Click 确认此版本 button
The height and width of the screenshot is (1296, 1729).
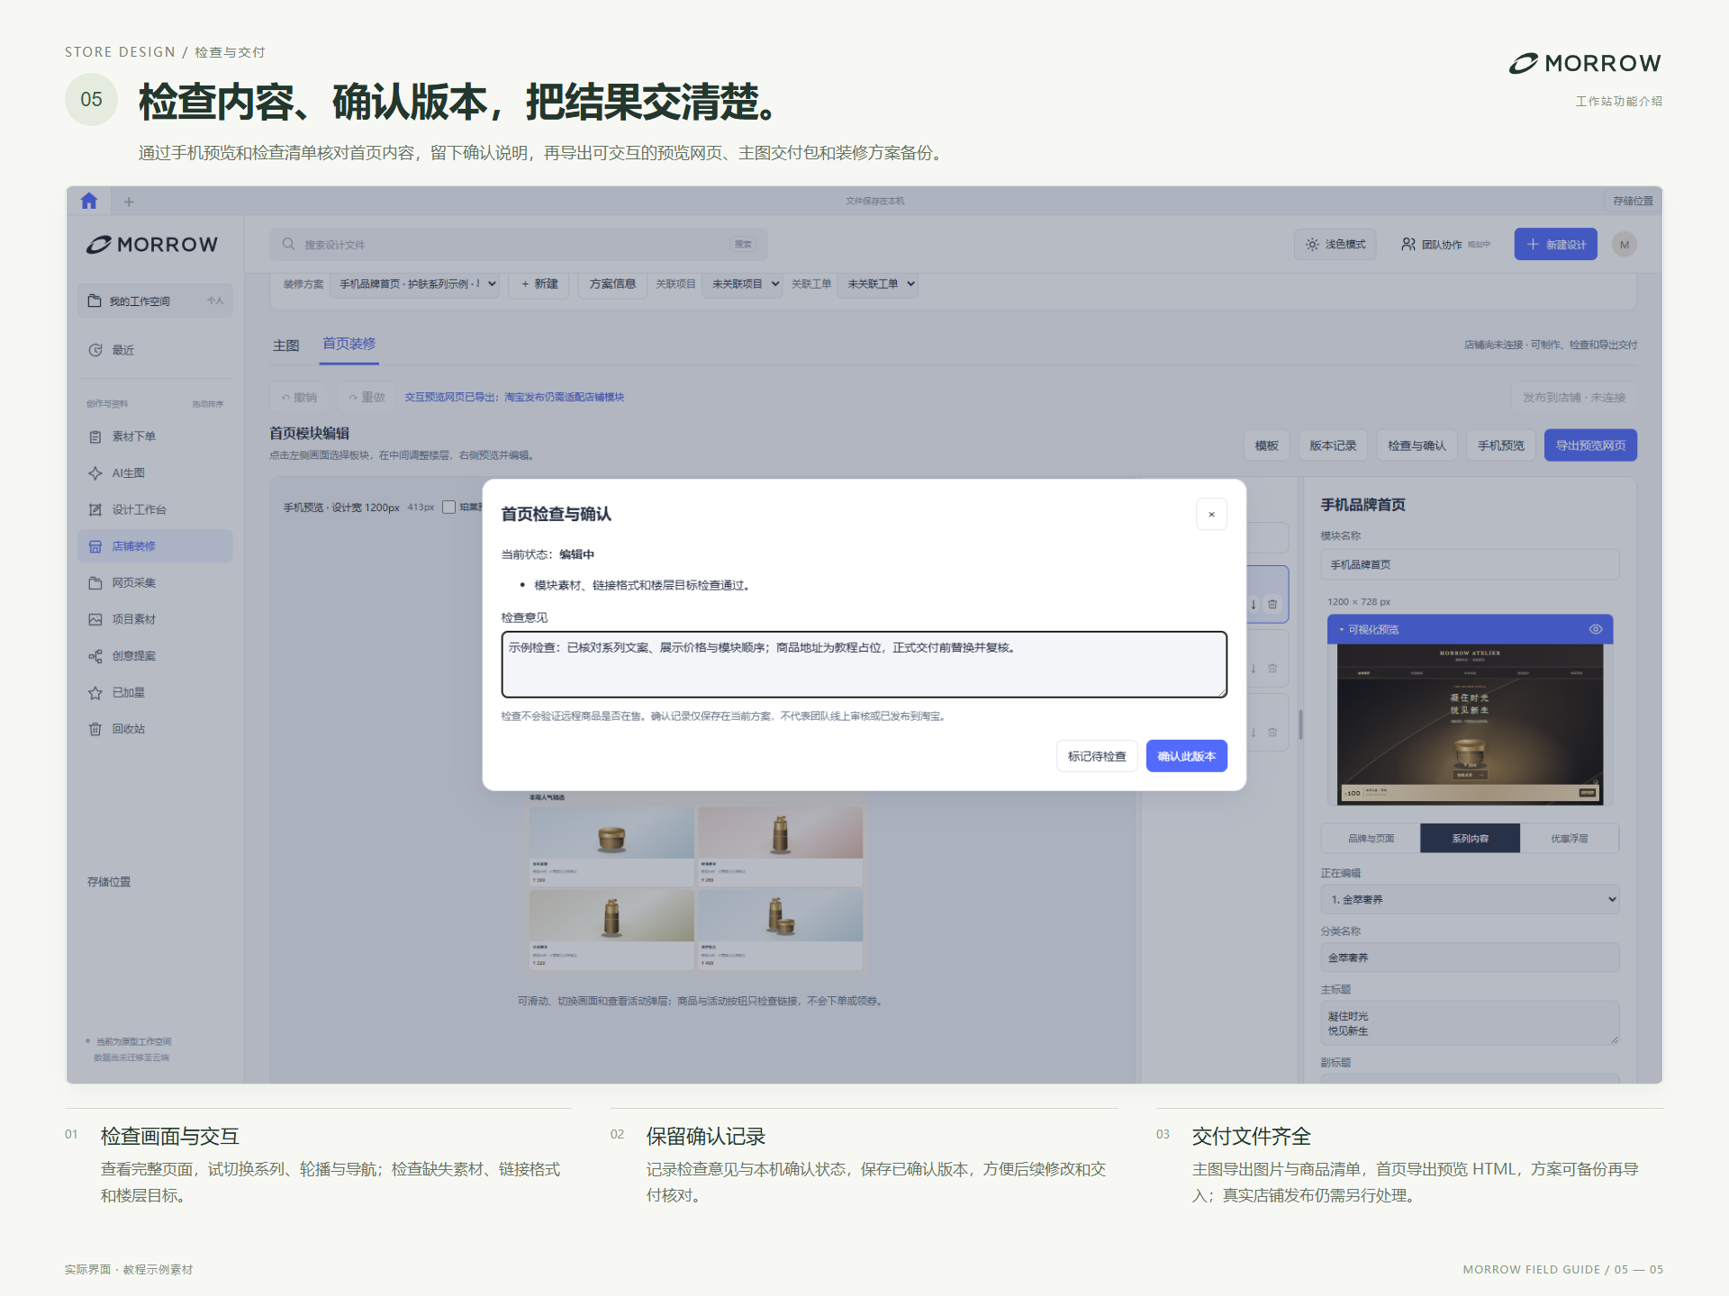[1186, 756]
